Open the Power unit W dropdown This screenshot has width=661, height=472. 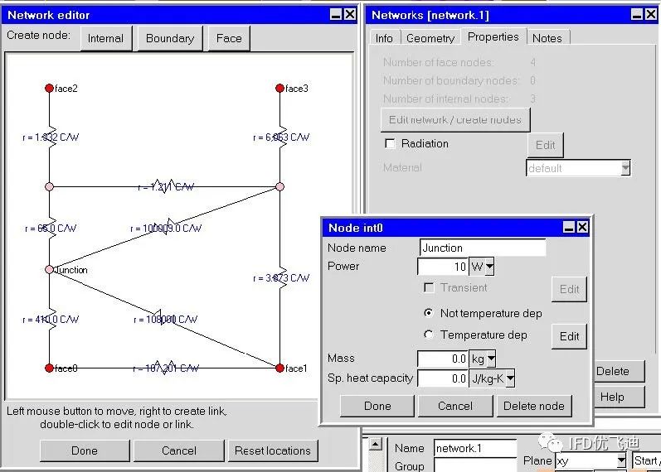[x=489, y=267]
